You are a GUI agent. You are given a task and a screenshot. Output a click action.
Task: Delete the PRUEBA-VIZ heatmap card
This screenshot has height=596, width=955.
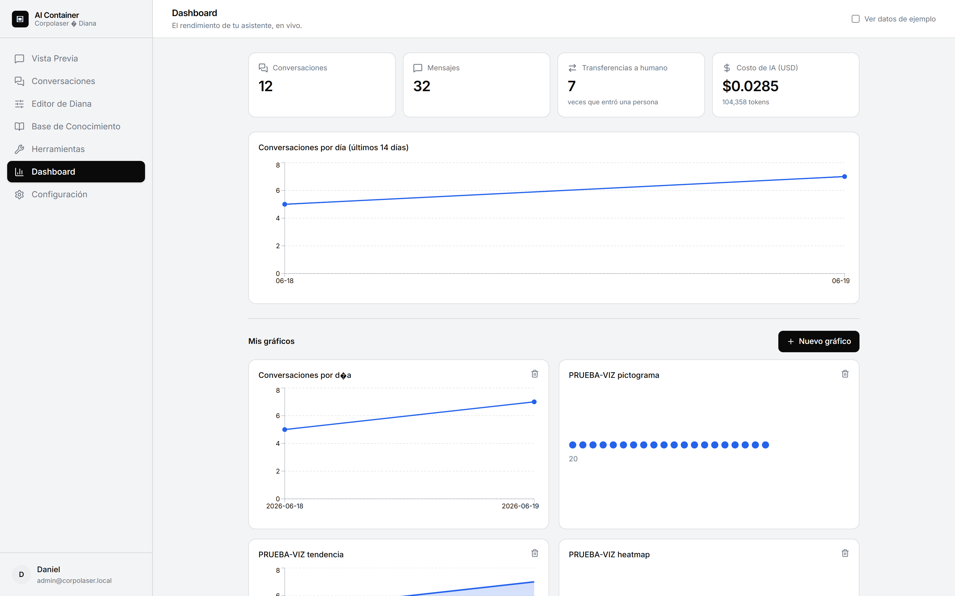click(845, 553)
